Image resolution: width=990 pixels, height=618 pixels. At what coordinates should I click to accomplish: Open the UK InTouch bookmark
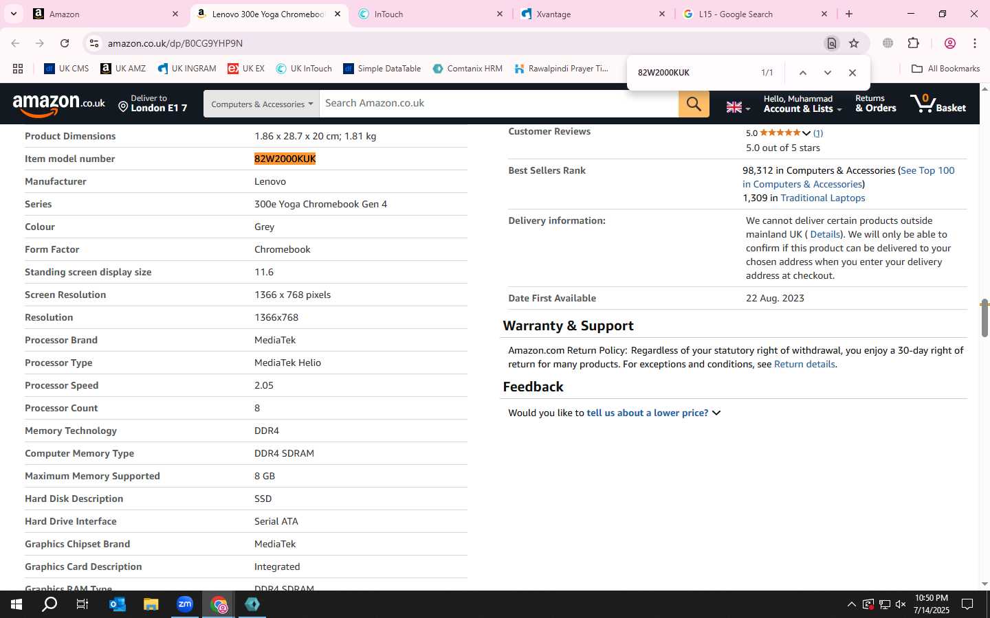coord(304,69)
